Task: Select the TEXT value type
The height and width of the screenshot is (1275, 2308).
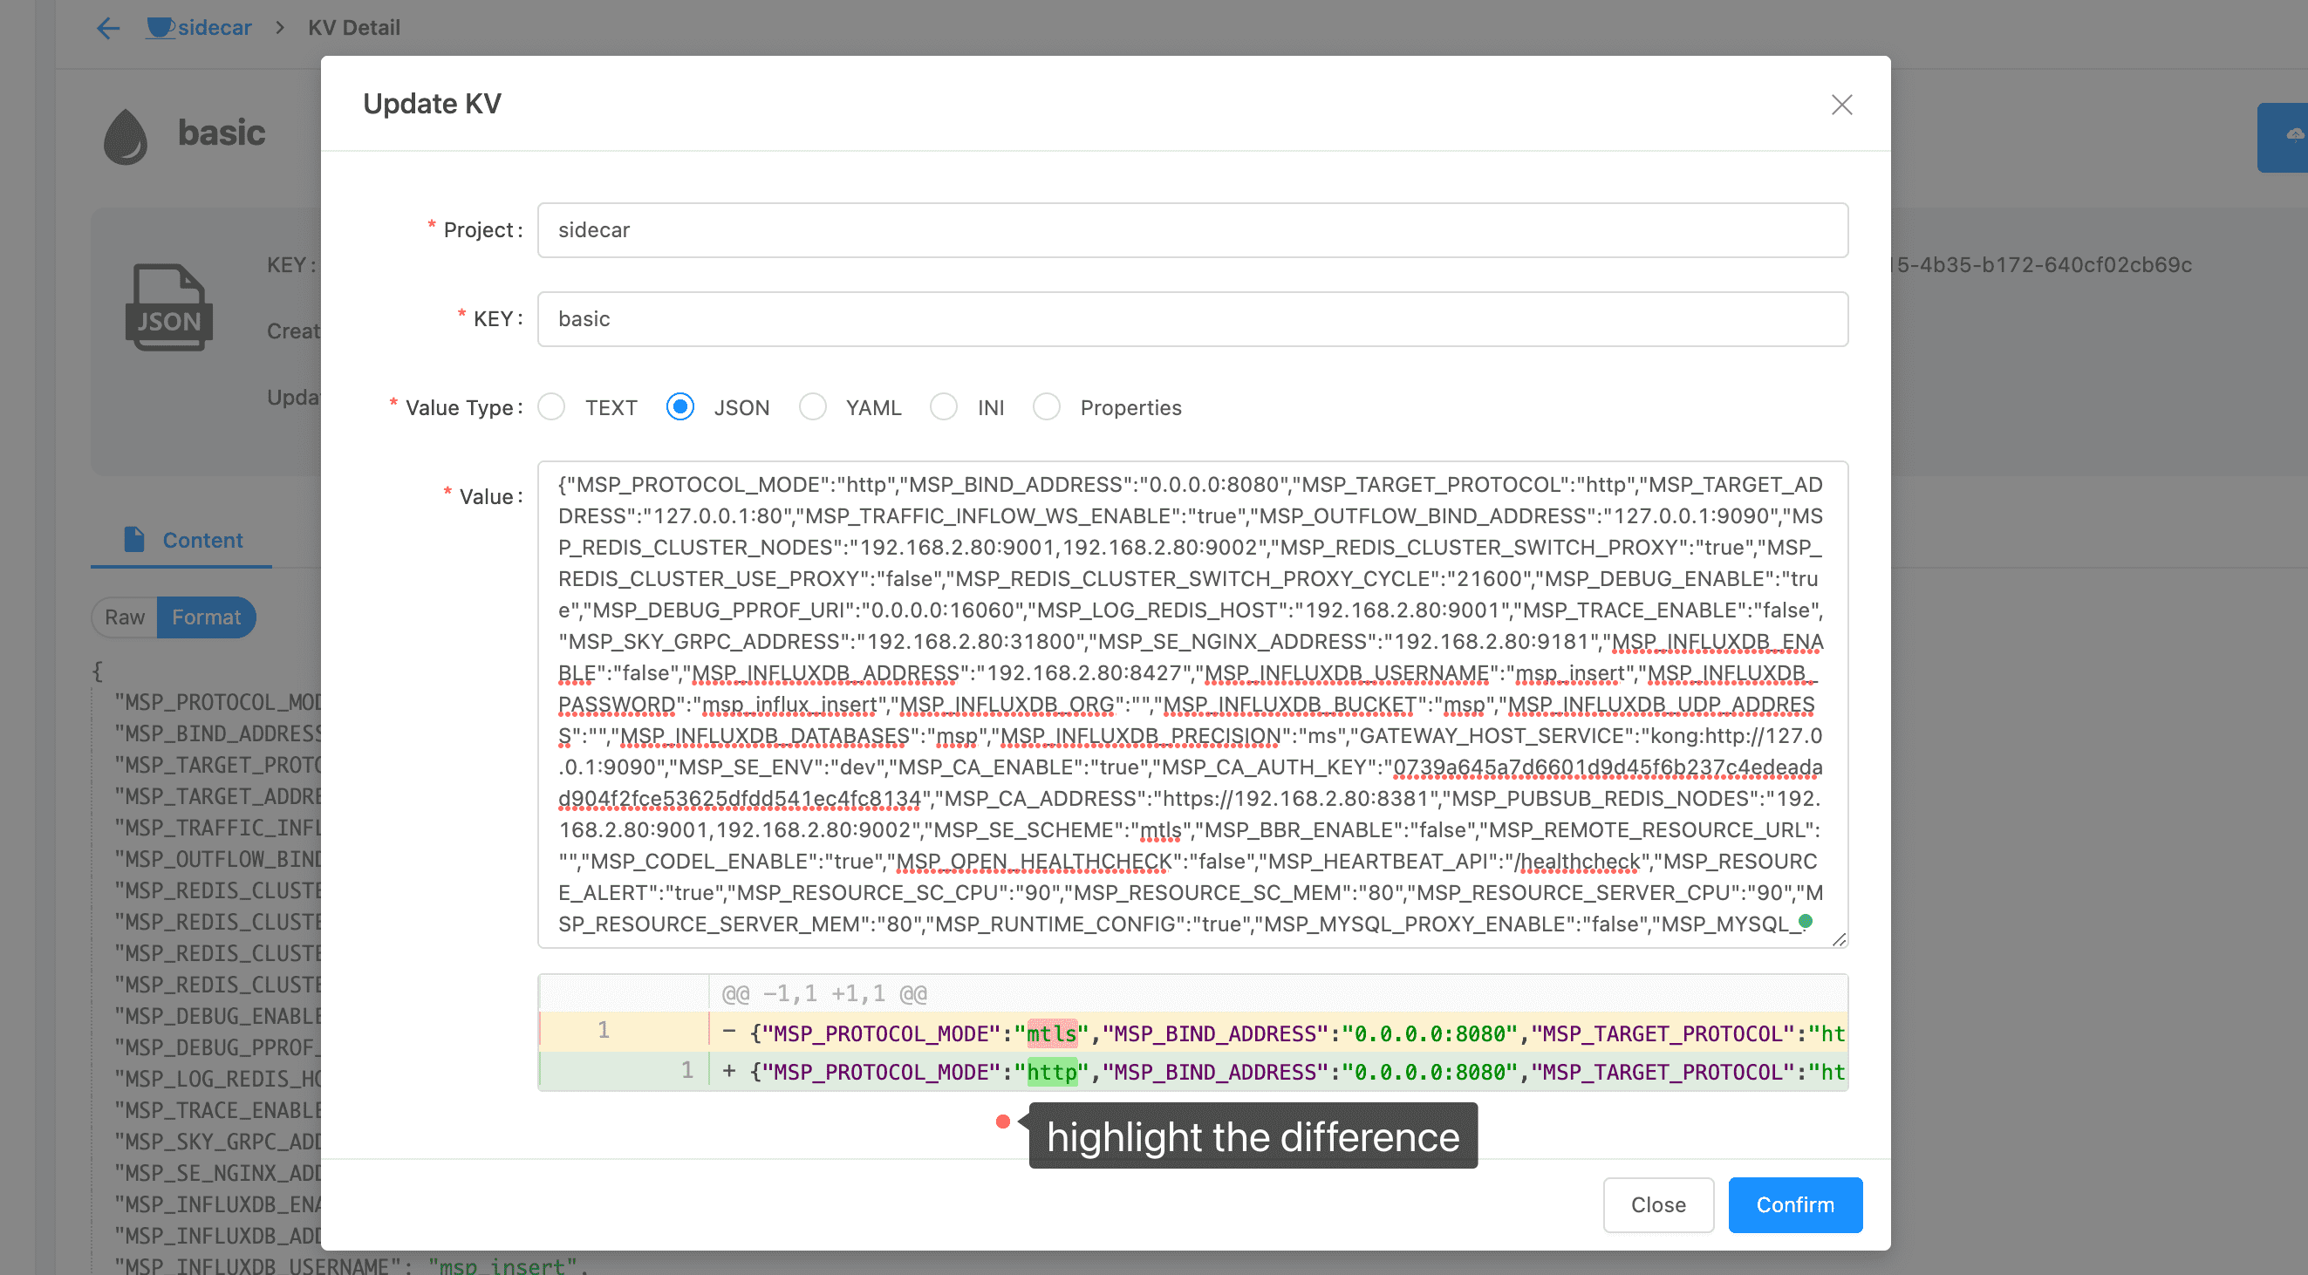Action: click(552, 407)
